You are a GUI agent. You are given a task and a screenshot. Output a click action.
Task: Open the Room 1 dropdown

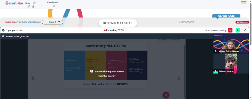pyautogui.click(x=53, y=22)
